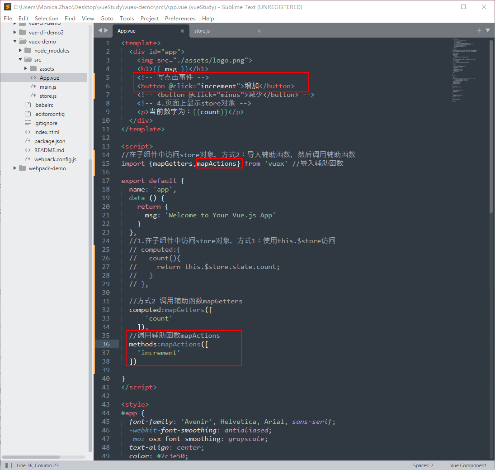Collapse the src folder

coord(20,59)
